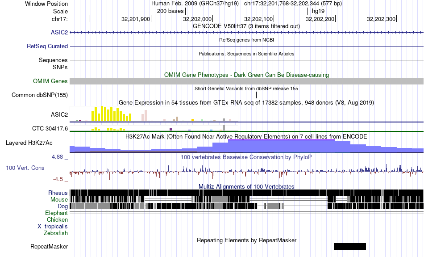Open the 100 Vert. Cons label

(25, 168)
